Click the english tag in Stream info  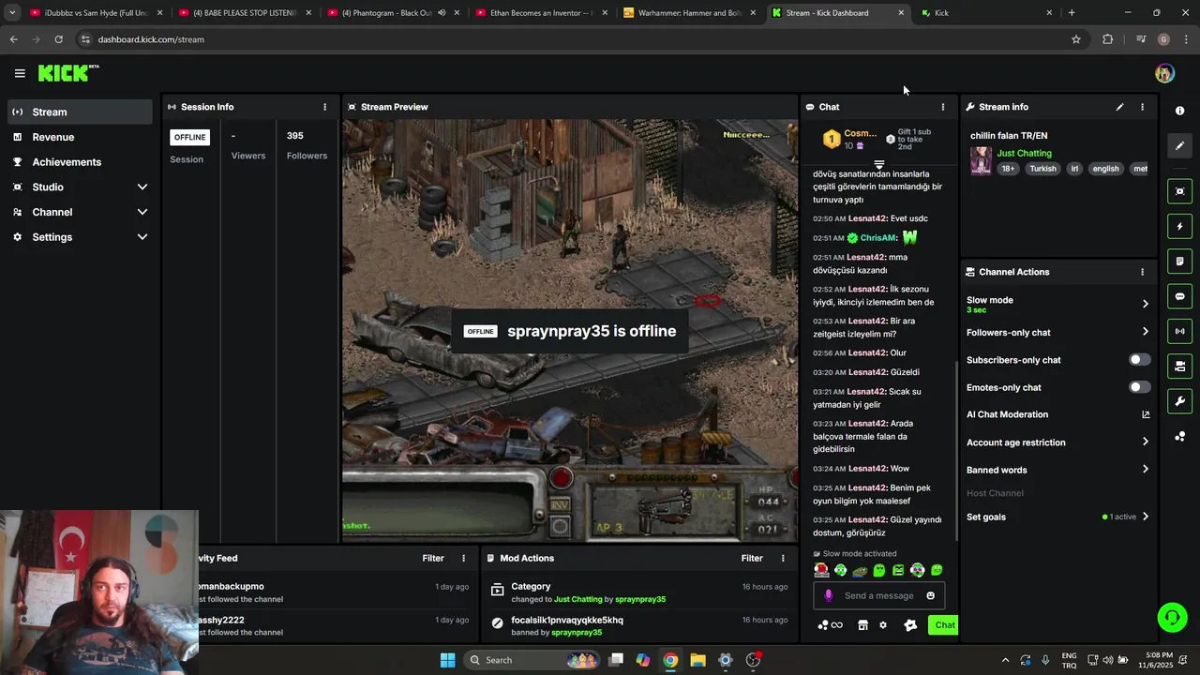point(1105,169)
